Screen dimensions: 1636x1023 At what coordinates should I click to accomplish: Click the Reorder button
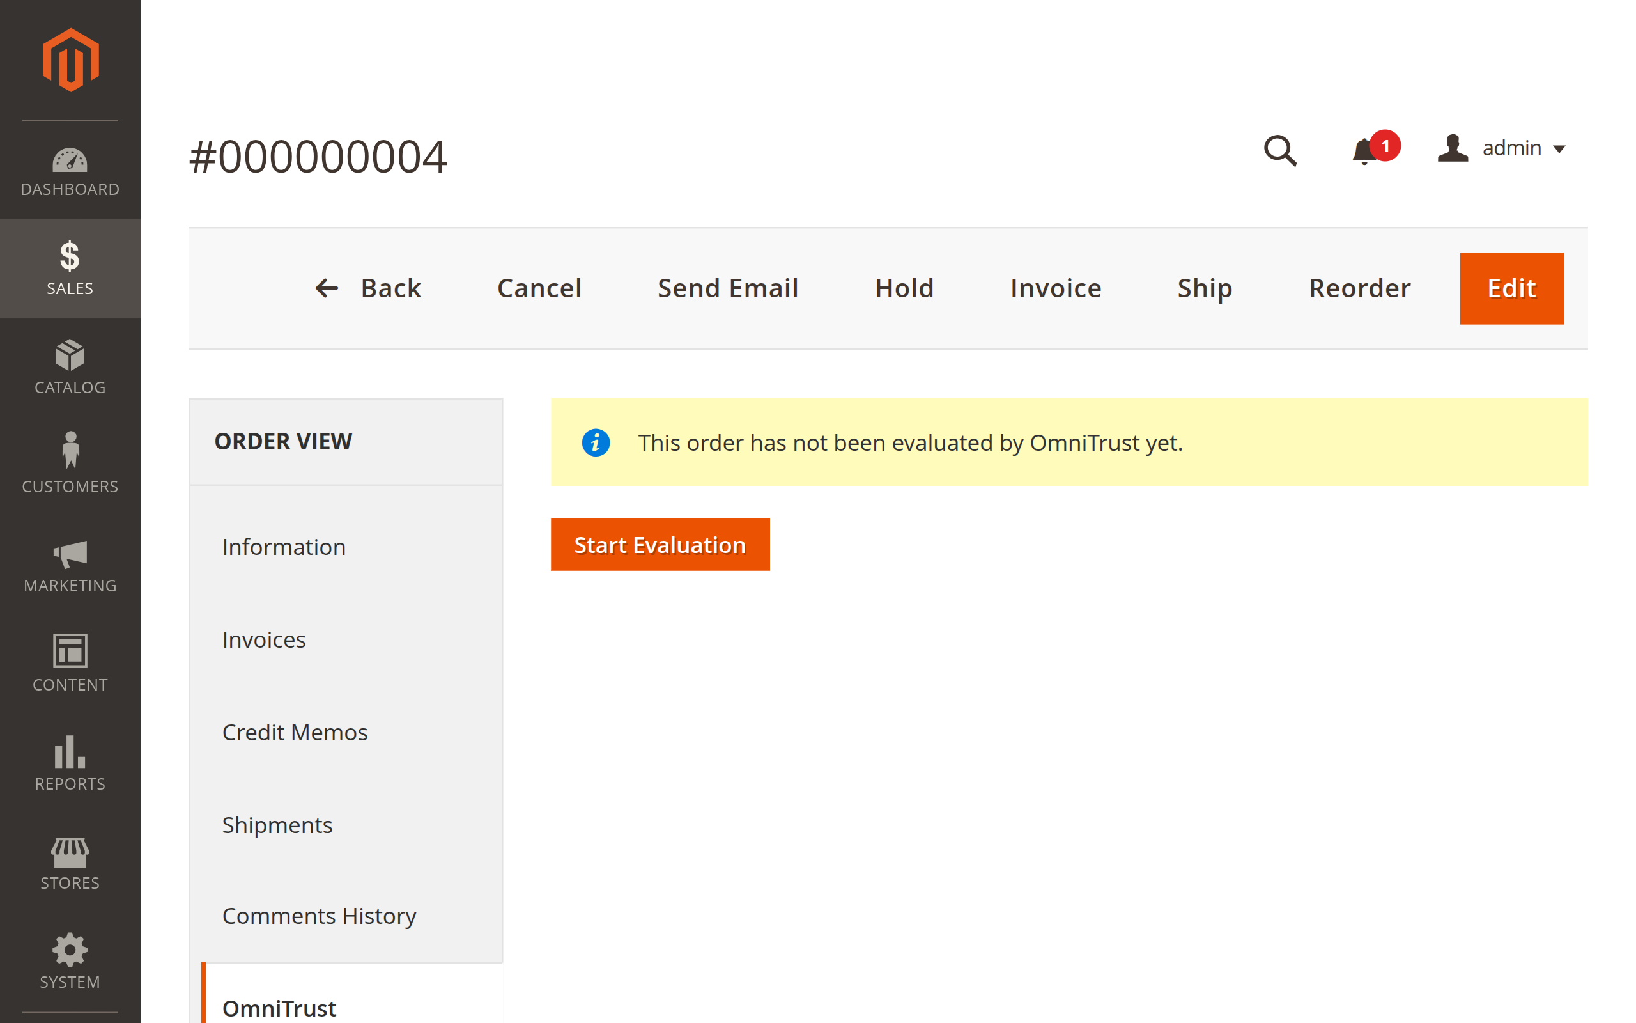click(x=1360, y=288)
